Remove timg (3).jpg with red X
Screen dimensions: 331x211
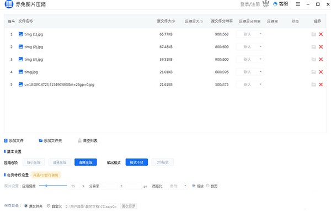[321, 60]
